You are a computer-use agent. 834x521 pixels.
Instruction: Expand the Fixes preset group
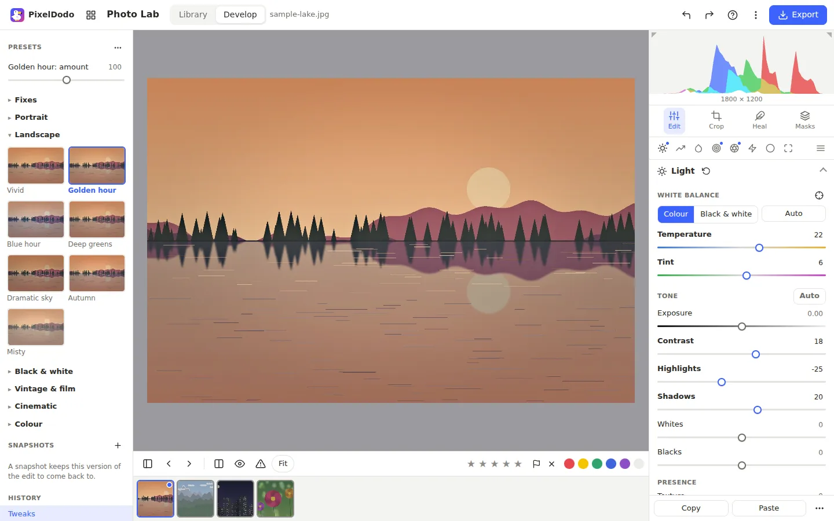[x=66, y=100]
